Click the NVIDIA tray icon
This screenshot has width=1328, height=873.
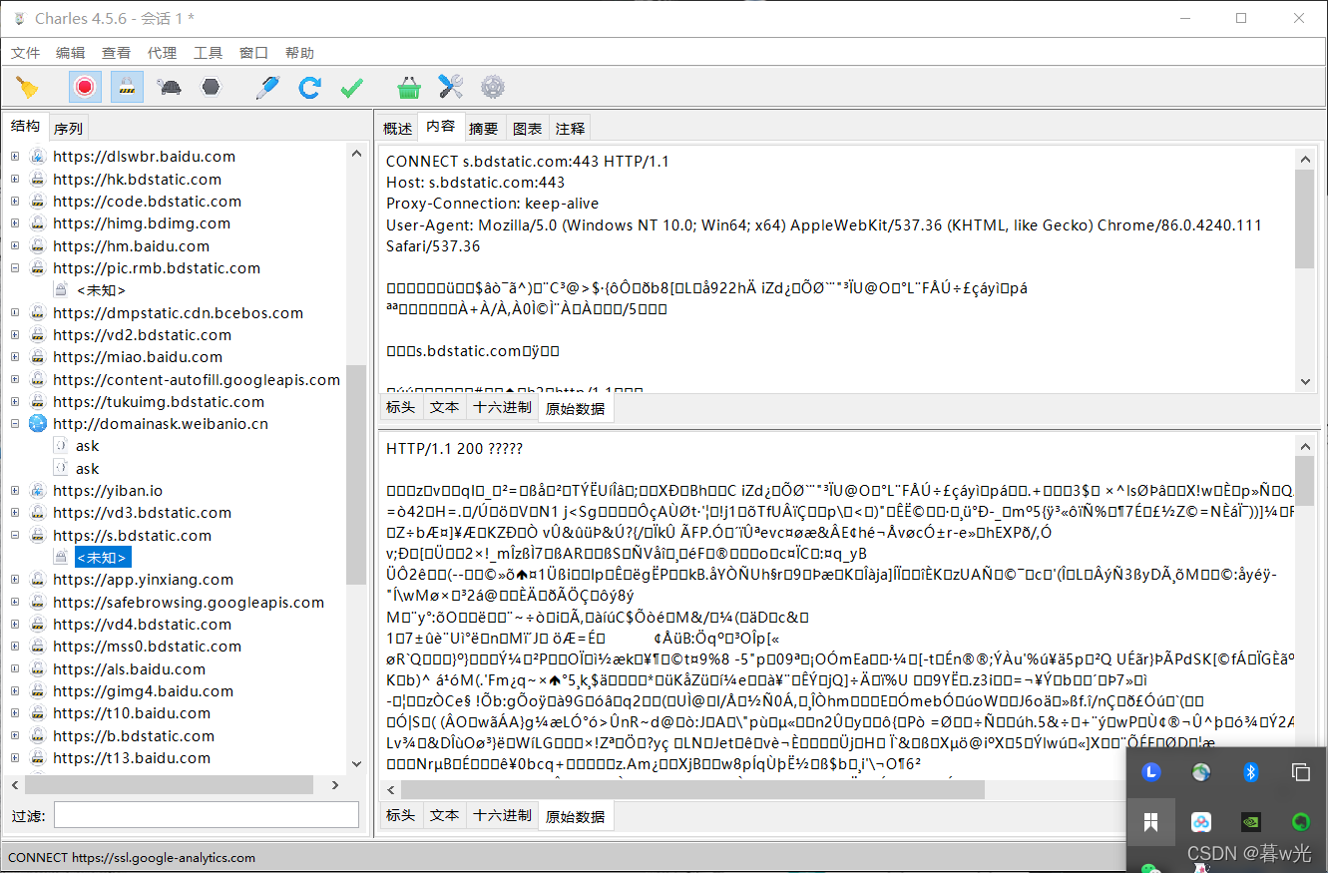tap(1251, 822)
